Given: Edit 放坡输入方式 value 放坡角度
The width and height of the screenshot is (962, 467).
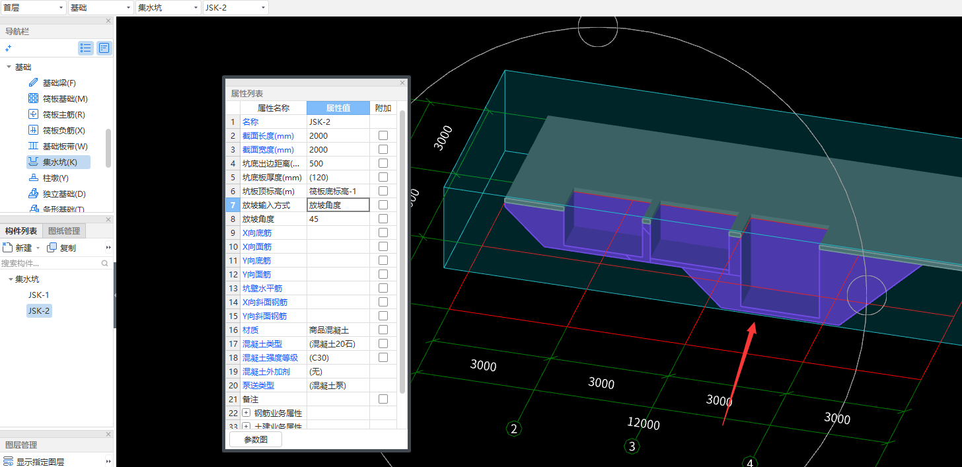Looking at the screenshot, I should coord(338,205).
